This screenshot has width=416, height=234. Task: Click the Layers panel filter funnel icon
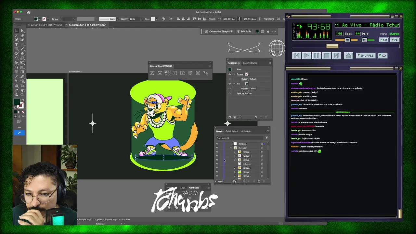267,138
